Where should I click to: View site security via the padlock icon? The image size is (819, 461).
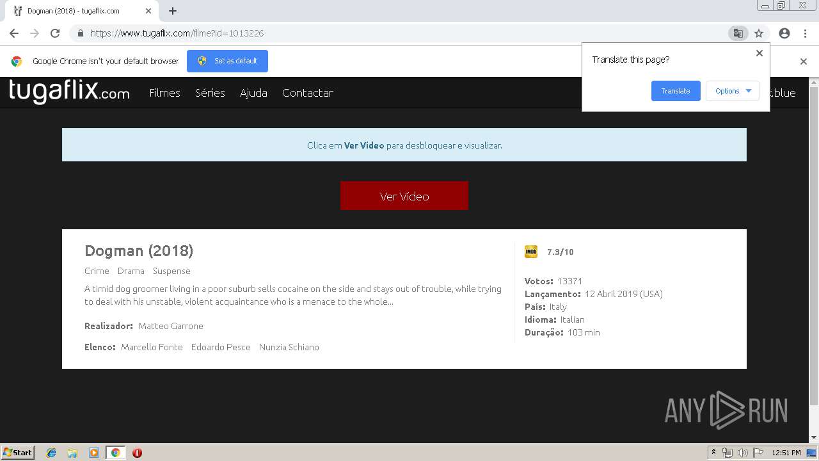click(x=80, y=33)
